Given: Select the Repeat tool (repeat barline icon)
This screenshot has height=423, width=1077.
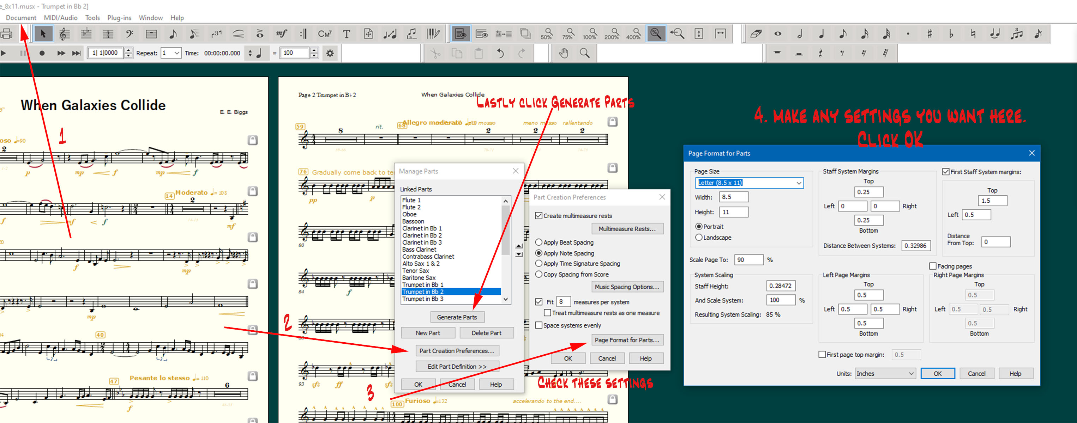Looking at the screenshot, I should [303, 34].
